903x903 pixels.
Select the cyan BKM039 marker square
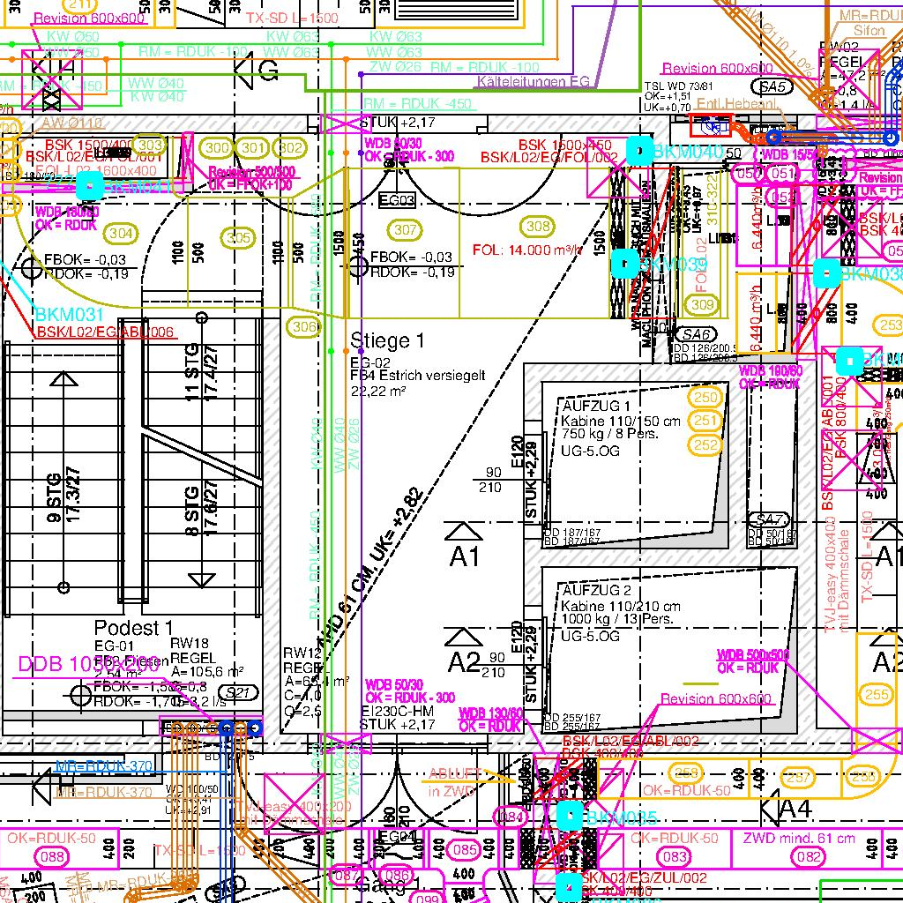pos(625,263)
